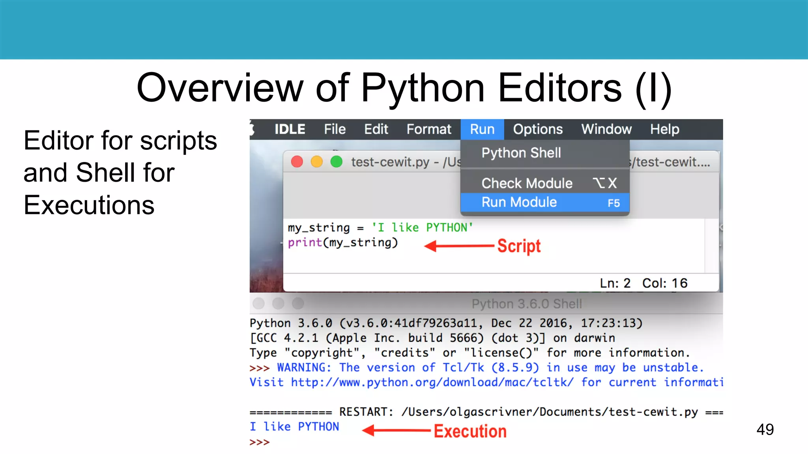Screen dimensions: 808x454
Task: Click the Apple logo menu icon
Action: [252, 129]
